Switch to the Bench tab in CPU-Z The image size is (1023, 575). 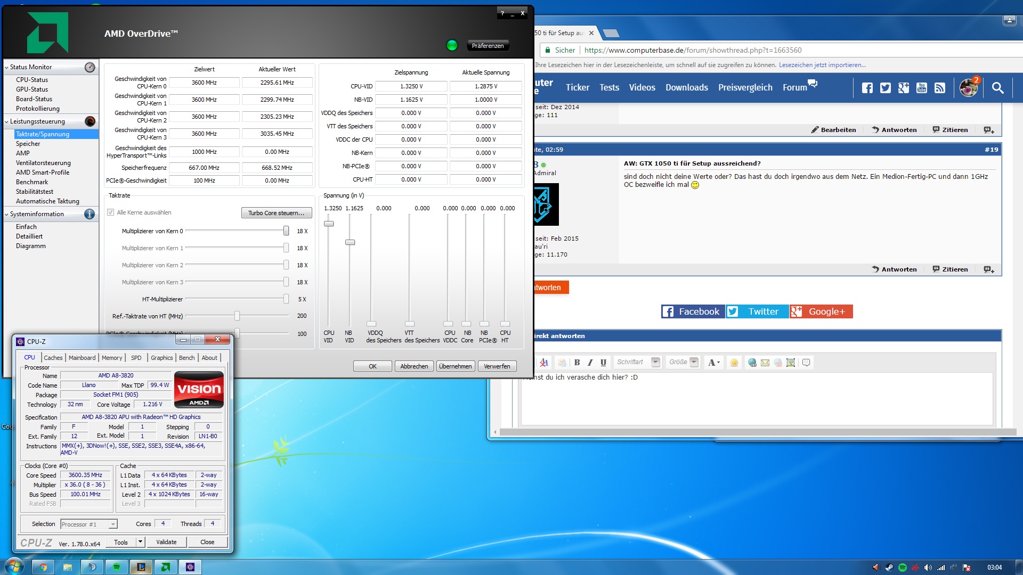click(x=187, y=358)
